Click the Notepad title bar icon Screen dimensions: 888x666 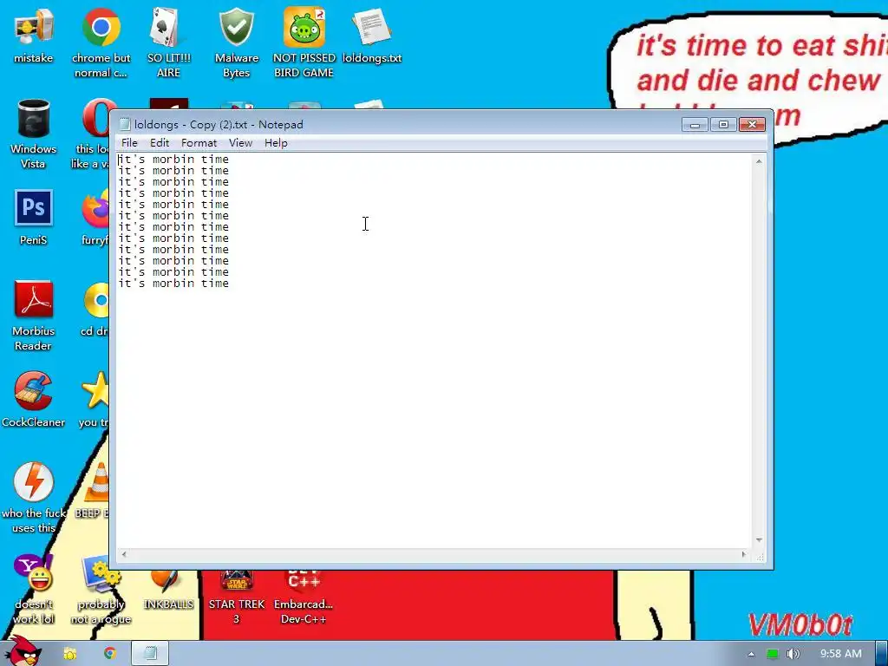[x=125, y=125]
